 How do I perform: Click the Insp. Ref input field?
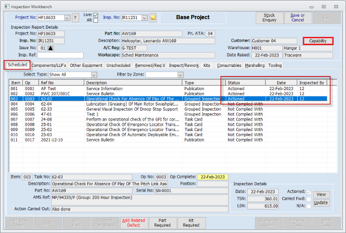point(60,56)
